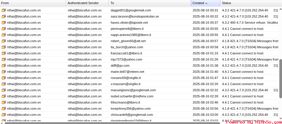
Task: Select recipient tia_burch@yahoo.com
Action: 127,47
